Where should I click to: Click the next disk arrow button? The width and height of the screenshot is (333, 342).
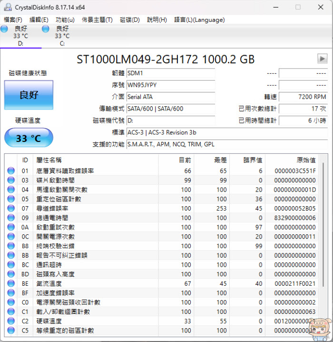point(323,59)
